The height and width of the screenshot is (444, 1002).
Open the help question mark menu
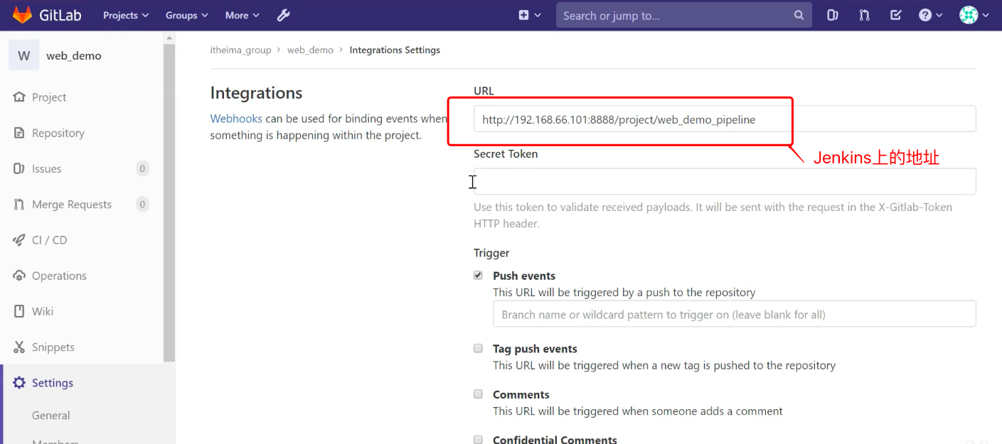(930, 15)
